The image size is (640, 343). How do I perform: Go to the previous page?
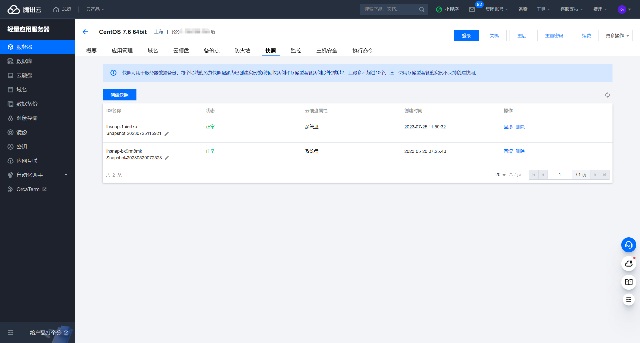click(x=543, y=175)
